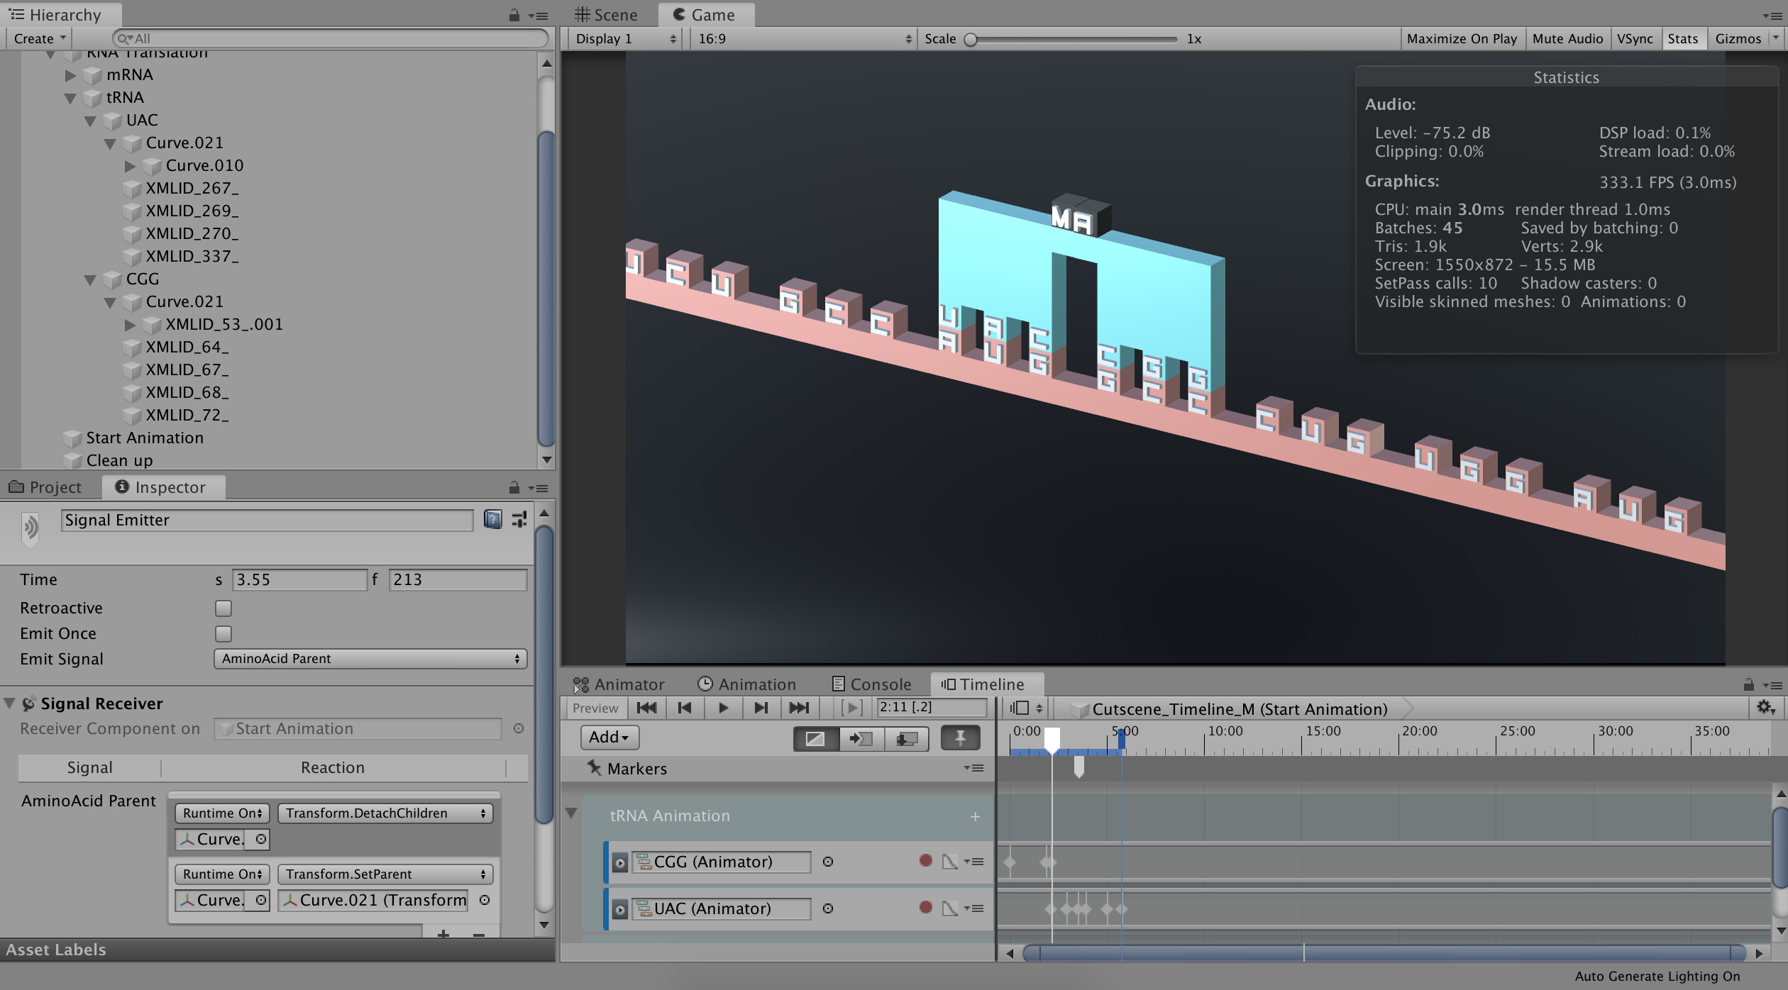Select the Replace edit mode icon

pyautogui.click(x=906, y=738)
